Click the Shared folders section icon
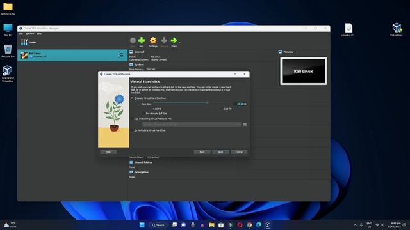 click(131, 162)
